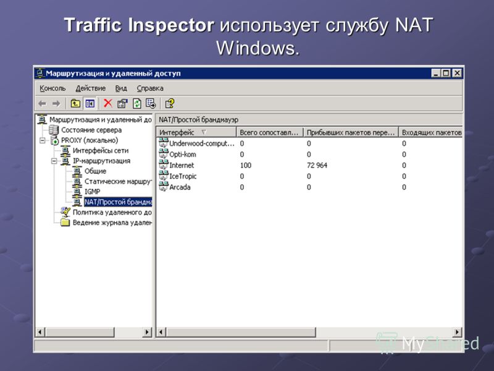This screenshot has width=494, height=371.
Task: Click right arrow of list pane scrollbar
Action: pyautogui.click(x=457, y=332)
